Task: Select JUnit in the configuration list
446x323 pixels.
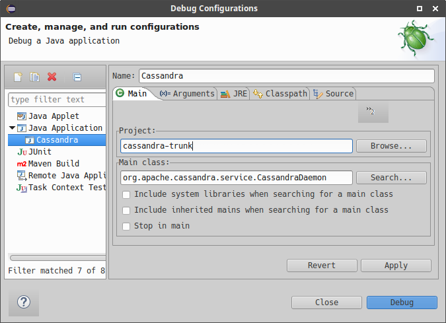Action: point(40,152)
